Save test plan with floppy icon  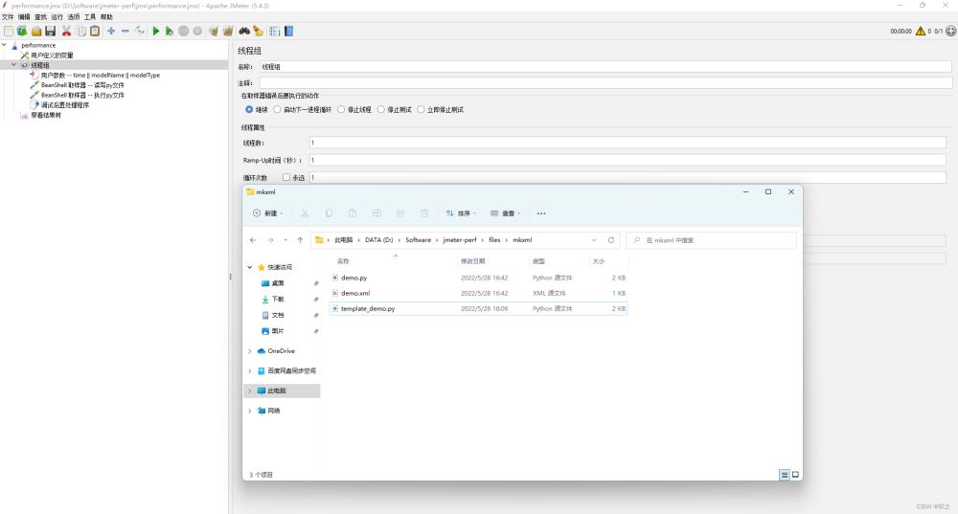[50, 32]
